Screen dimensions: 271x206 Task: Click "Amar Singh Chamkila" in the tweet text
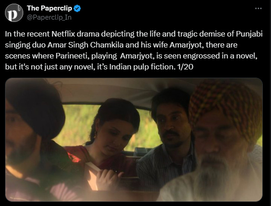86,45
